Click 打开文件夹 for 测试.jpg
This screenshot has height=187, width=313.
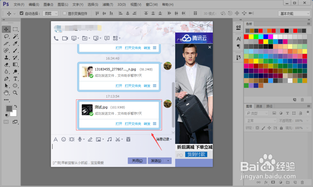[133, 124]
